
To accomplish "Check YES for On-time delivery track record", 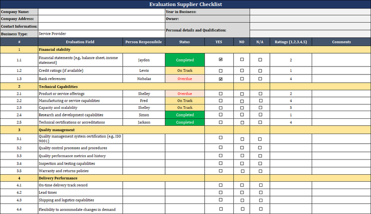I will [221, 185].
